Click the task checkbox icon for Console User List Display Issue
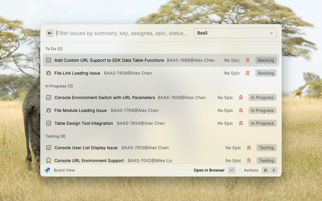 49,148
